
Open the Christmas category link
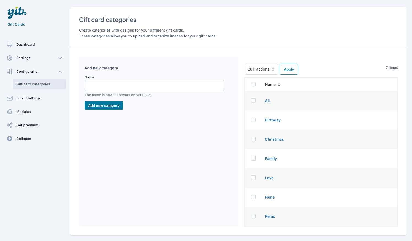[274, 139]
